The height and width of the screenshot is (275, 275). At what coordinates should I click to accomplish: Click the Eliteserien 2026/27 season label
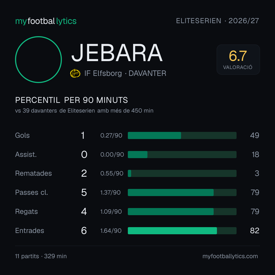(217, 21)
